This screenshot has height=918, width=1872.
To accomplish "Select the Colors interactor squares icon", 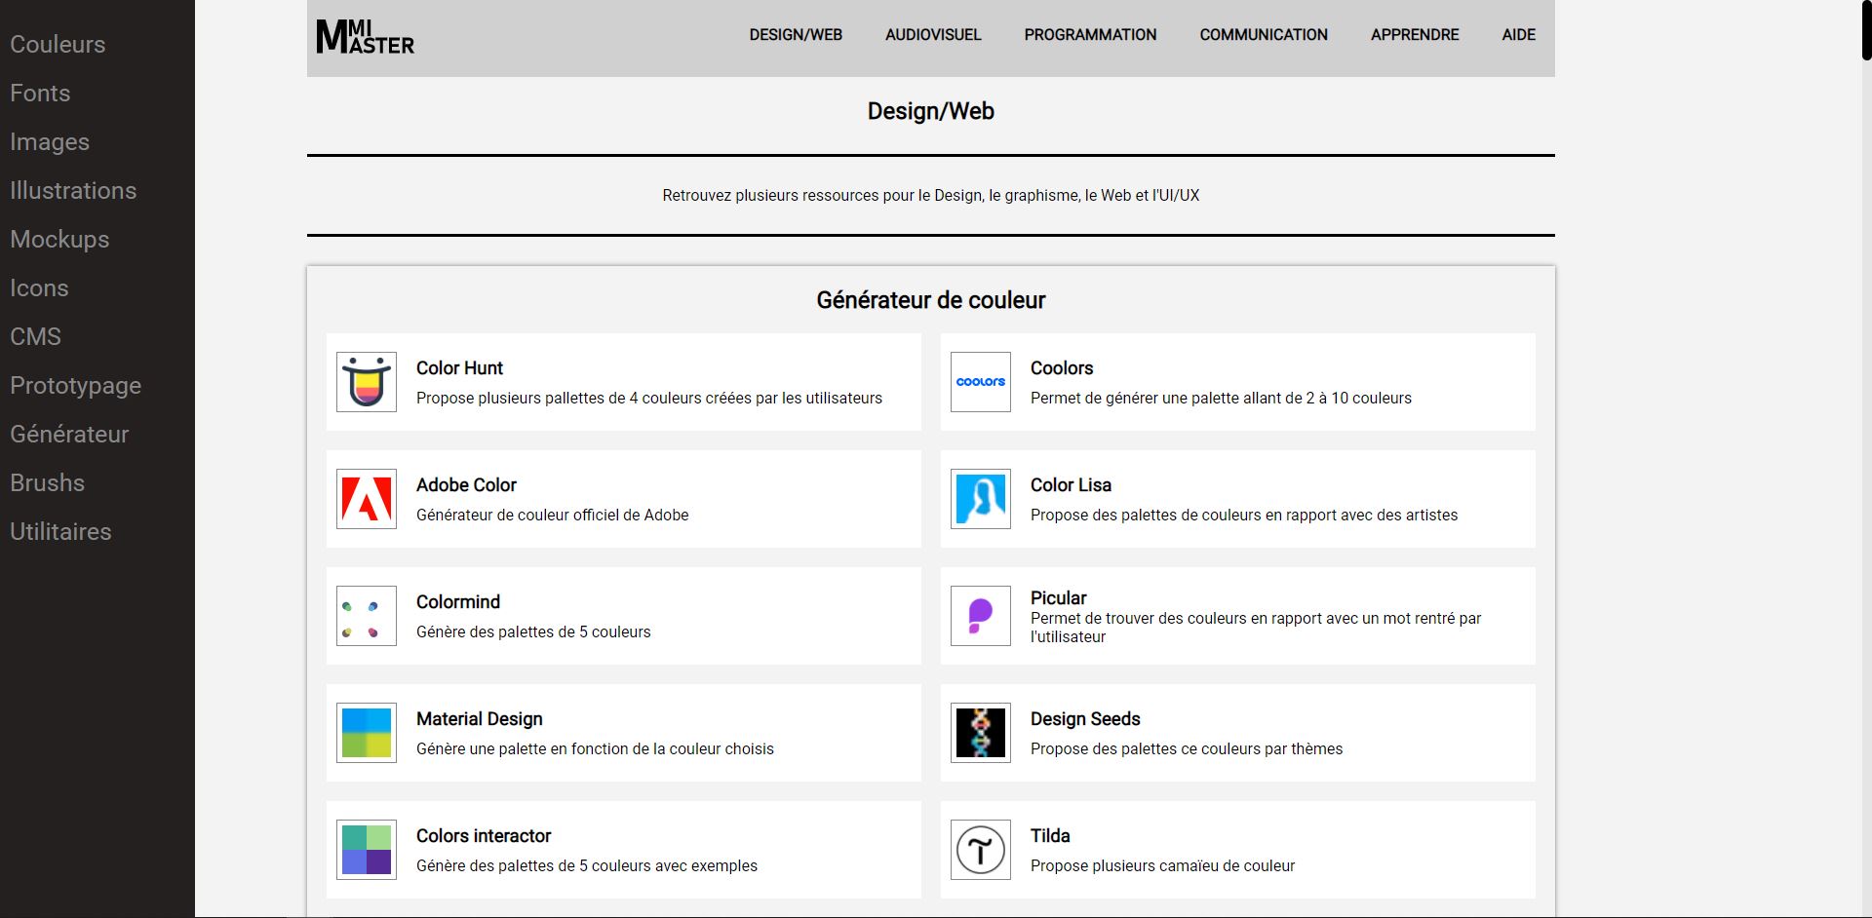I will [x=367, y=850].
